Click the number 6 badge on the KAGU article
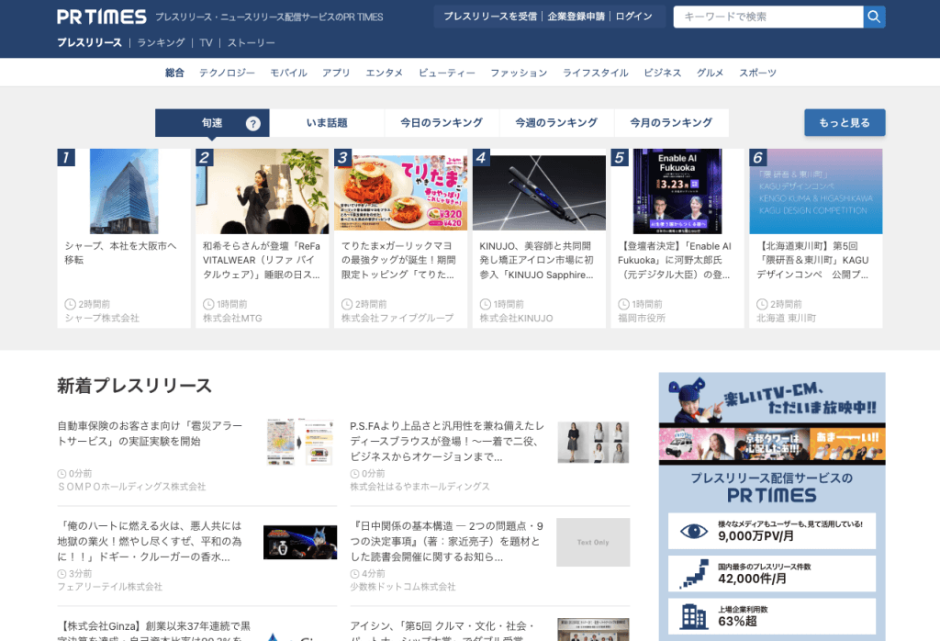 (x=757, y=158)
